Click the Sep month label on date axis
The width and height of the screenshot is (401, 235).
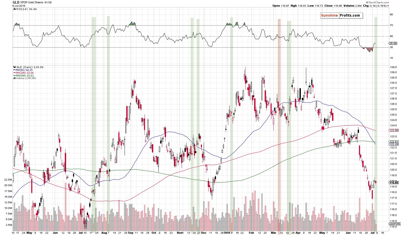click(130, 233)
